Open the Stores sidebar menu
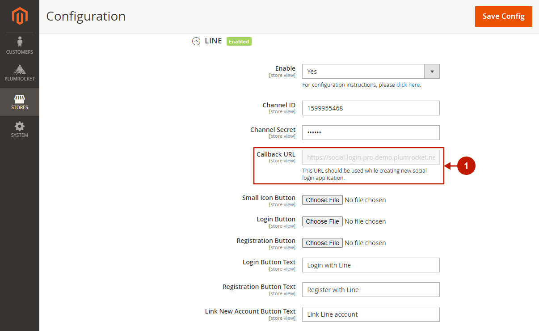539x331 pixels. click(20, 102)
